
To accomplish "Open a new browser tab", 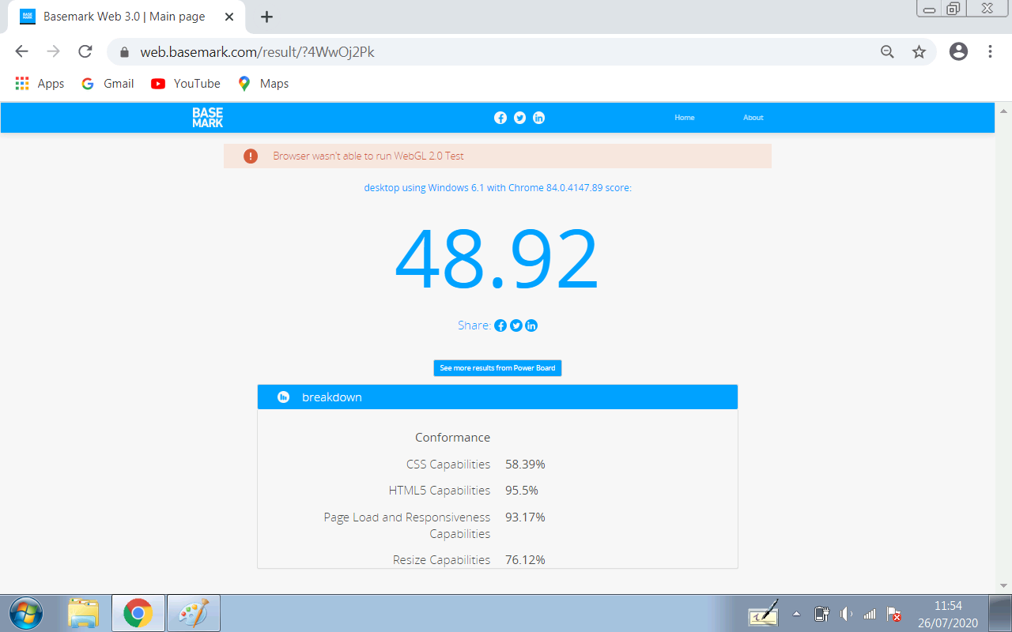I will [x=266, y=17].
